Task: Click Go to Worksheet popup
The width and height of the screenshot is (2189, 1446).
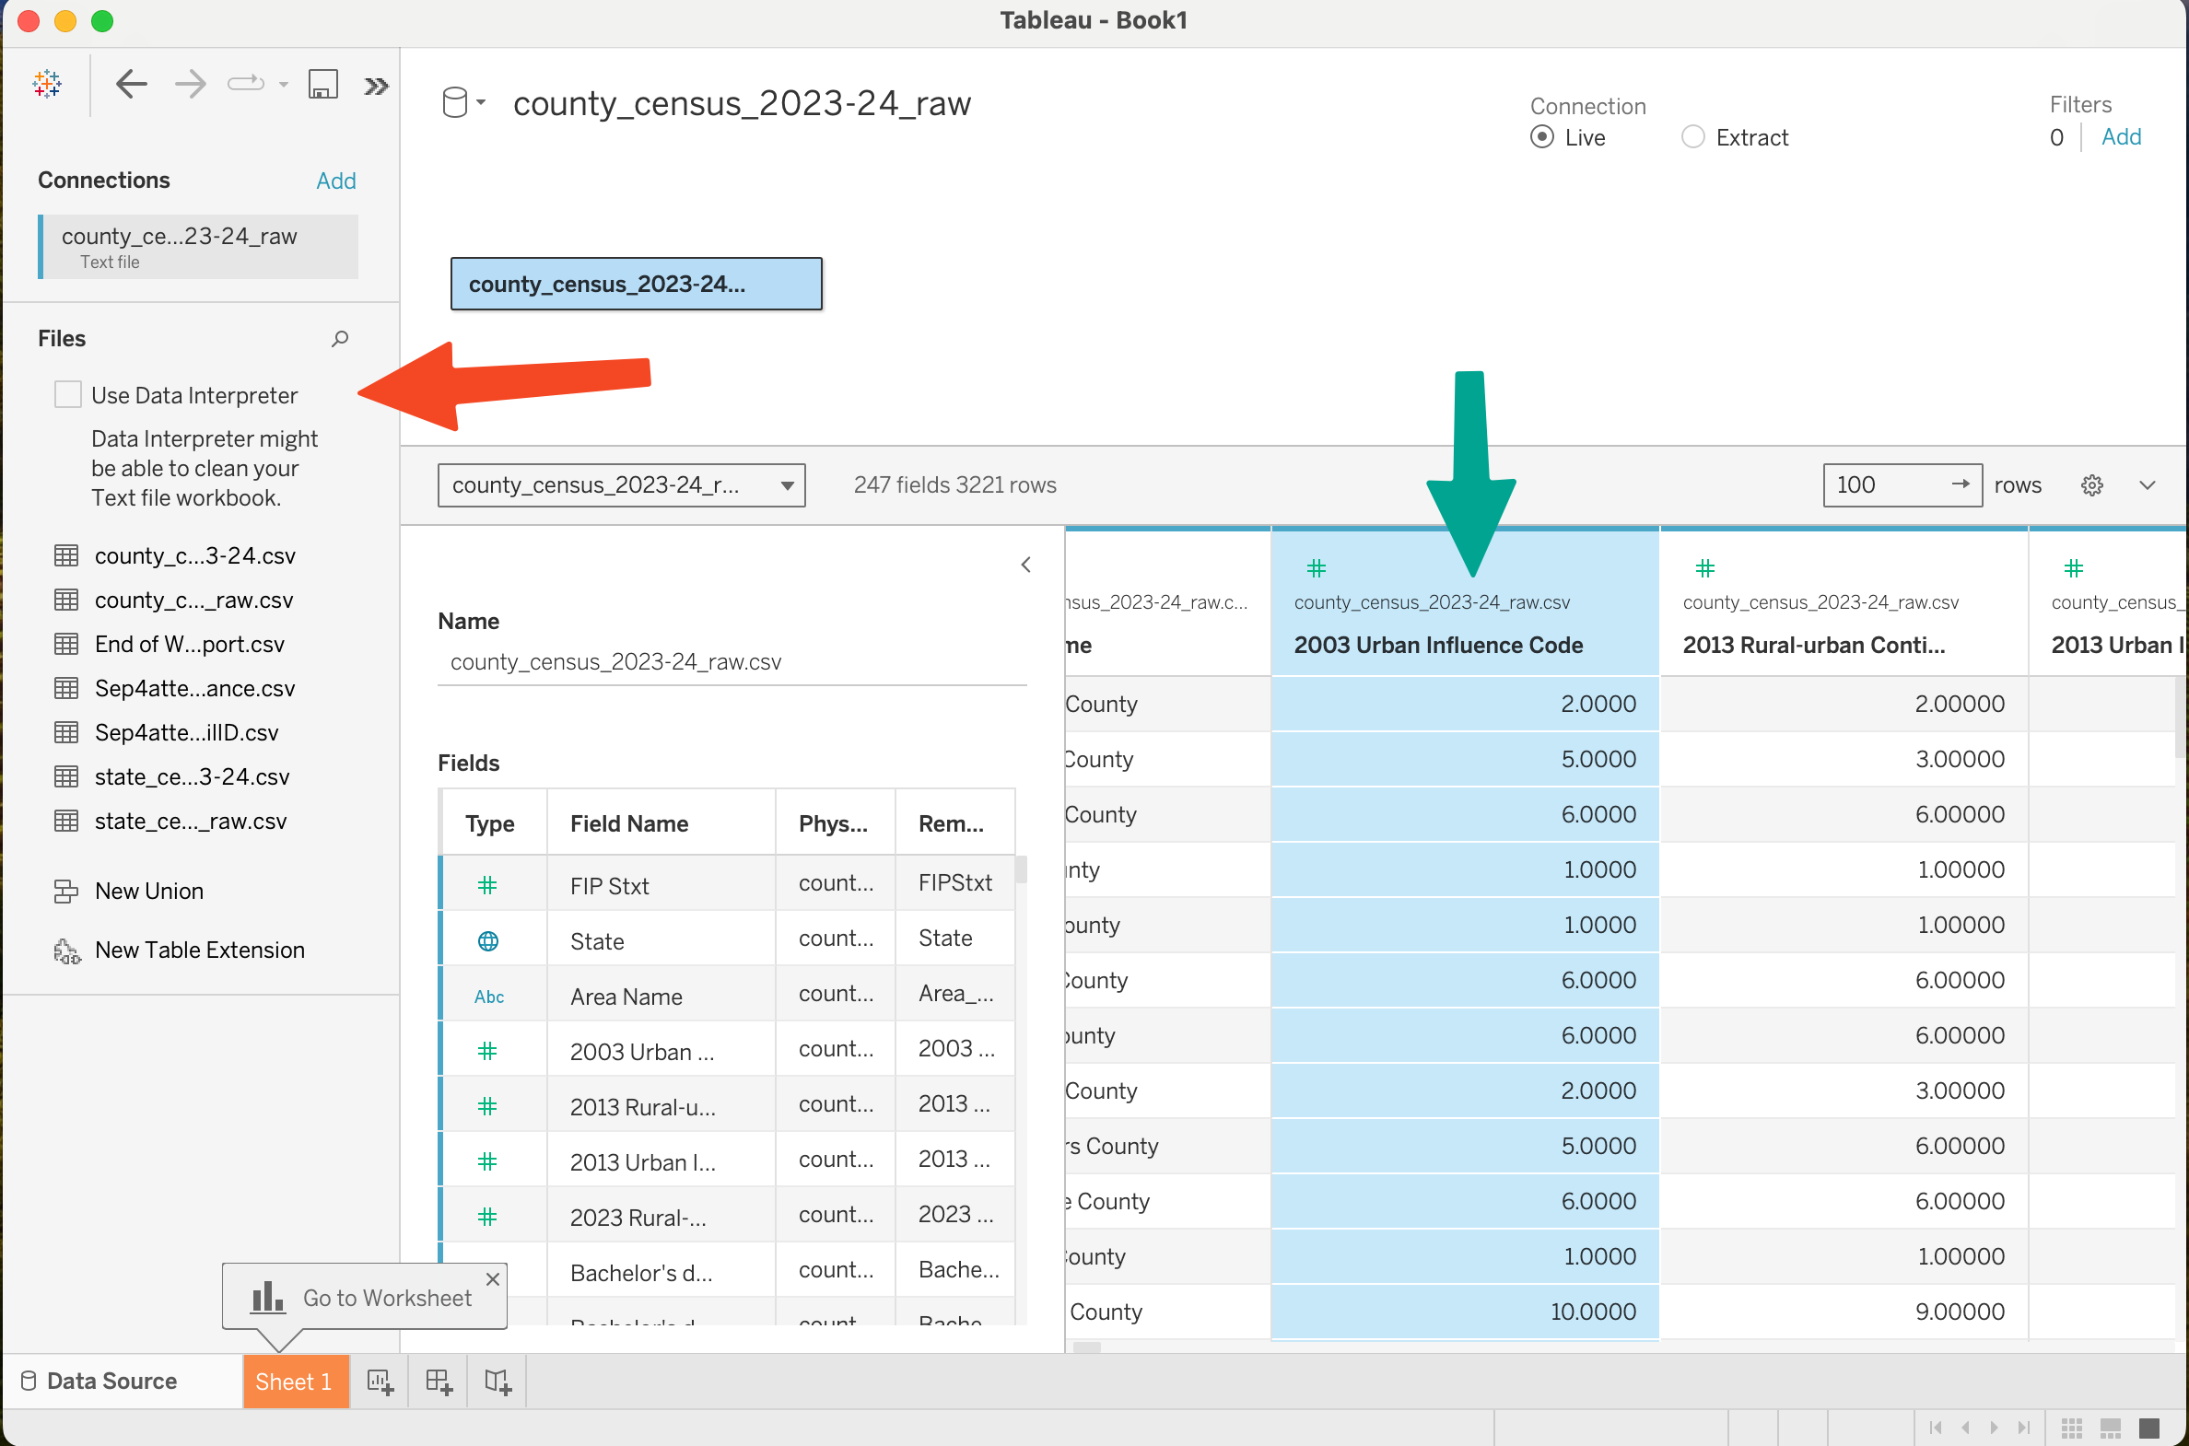Action: click(x=364, y=1297)
